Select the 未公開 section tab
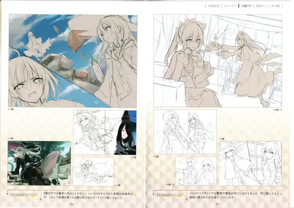 [x=275, y=6]
